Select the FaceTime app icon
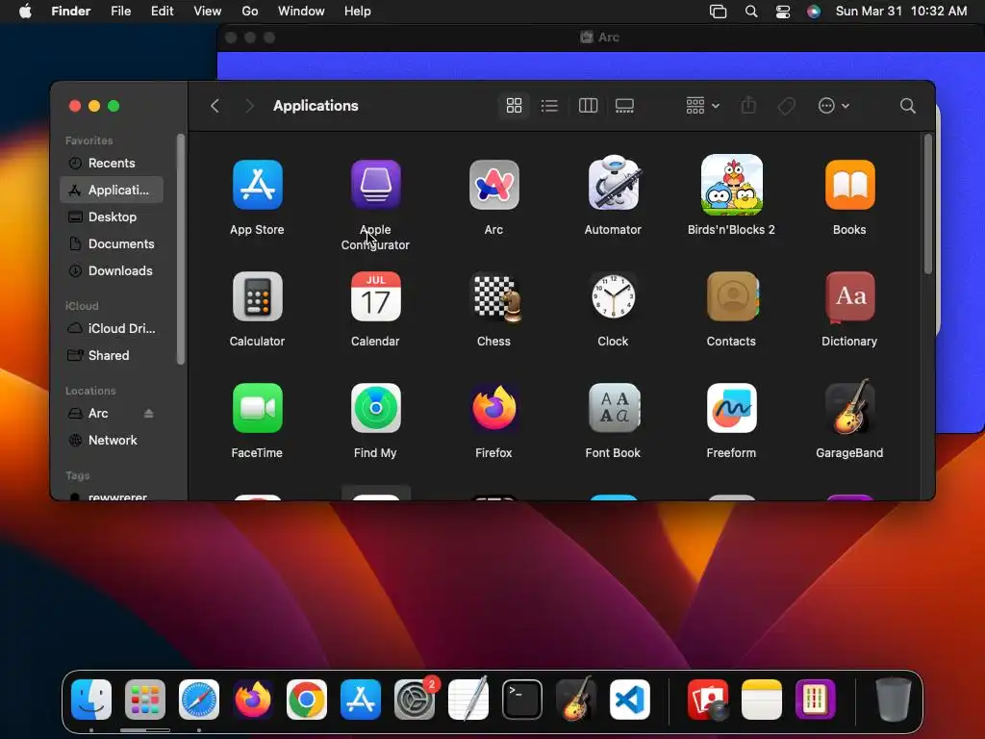This screenshot has height=739, width=985. point(257,408)
